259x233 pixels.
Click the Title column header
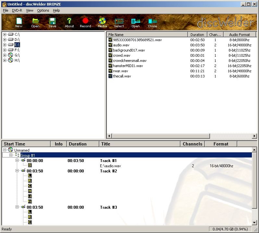coord(140,144)
